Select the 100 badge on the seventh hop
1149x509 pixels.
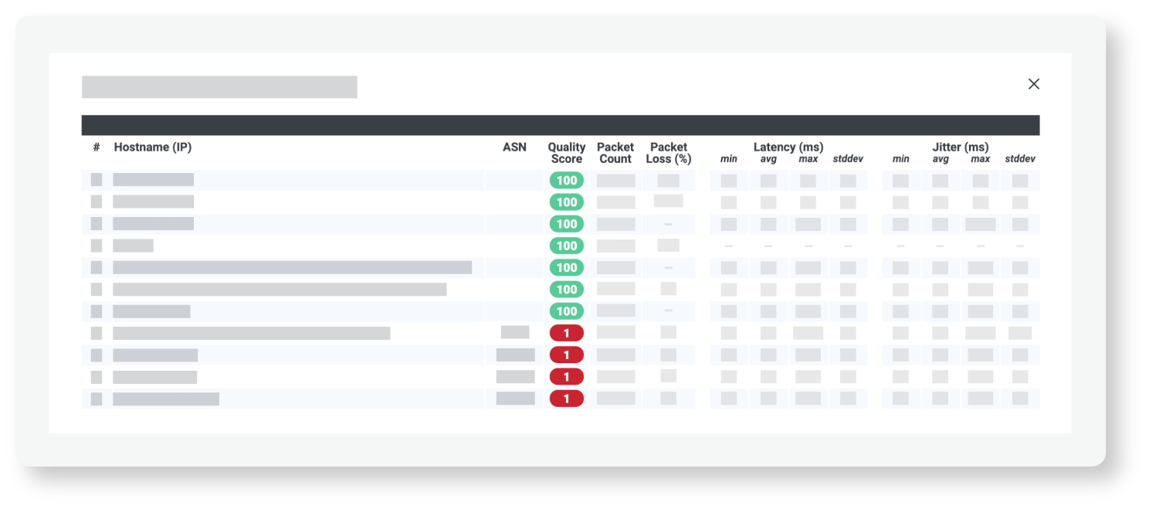coord(566,311)
